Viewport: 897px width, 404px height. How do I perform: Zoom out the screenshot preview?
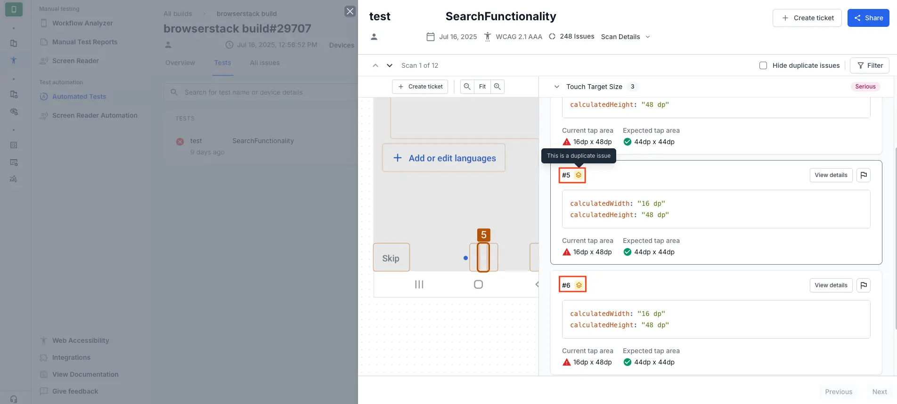click(x=467, y=87)
